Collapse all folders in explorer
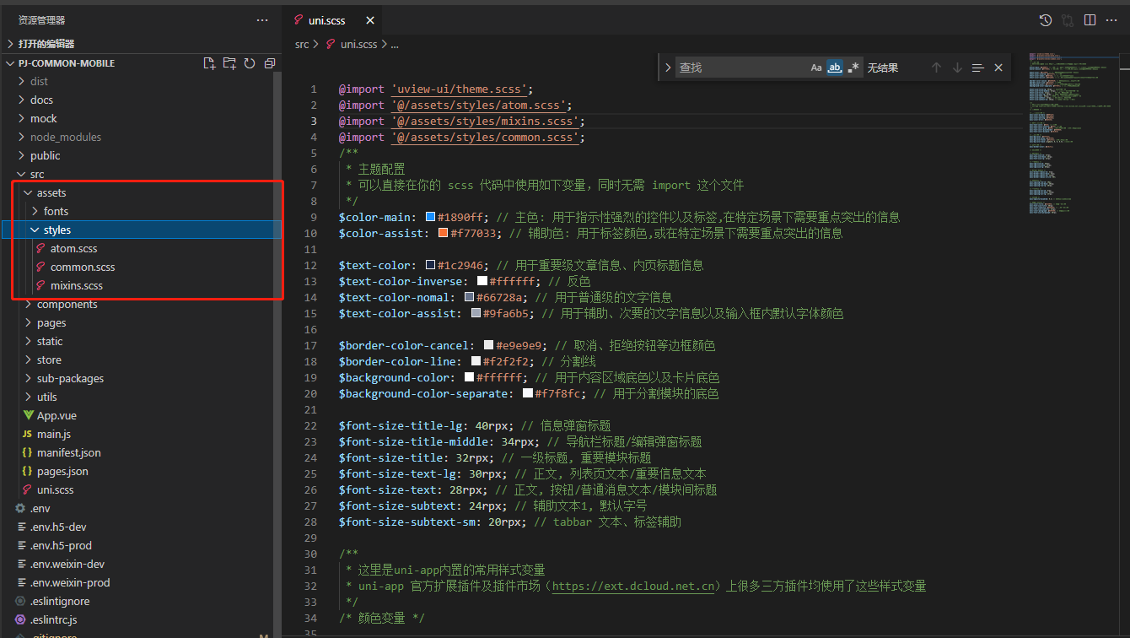1130x638 pixels. tap(270, 63)
